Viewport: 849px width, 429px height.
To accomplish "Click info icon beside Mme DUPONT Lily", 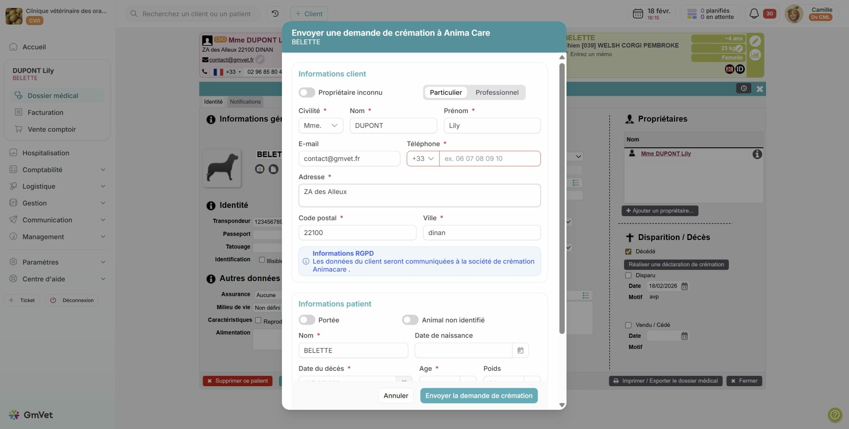I will point(757,154).
